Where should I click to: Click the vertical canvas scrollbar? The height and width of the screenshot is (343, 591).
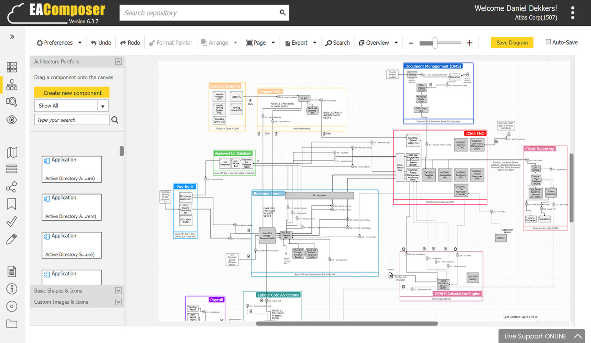point(571,188)
